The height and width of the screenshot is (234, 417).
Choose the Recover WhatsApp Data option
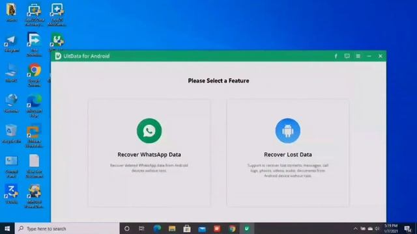[x=149, y=153]
